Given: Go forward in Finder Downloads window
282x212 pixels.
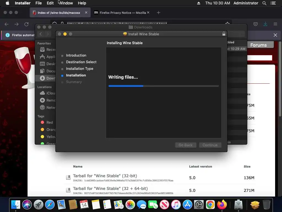Looking at the screenshot, I should [47, 34].
